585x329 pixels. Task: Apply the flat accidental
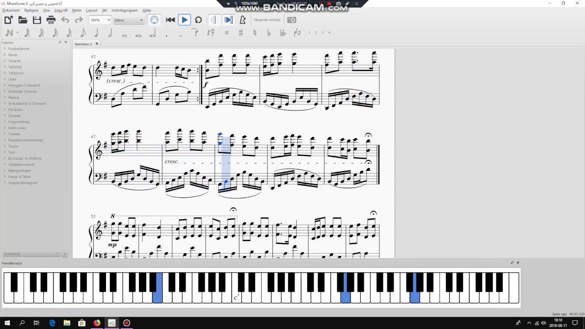click(269, 33)
